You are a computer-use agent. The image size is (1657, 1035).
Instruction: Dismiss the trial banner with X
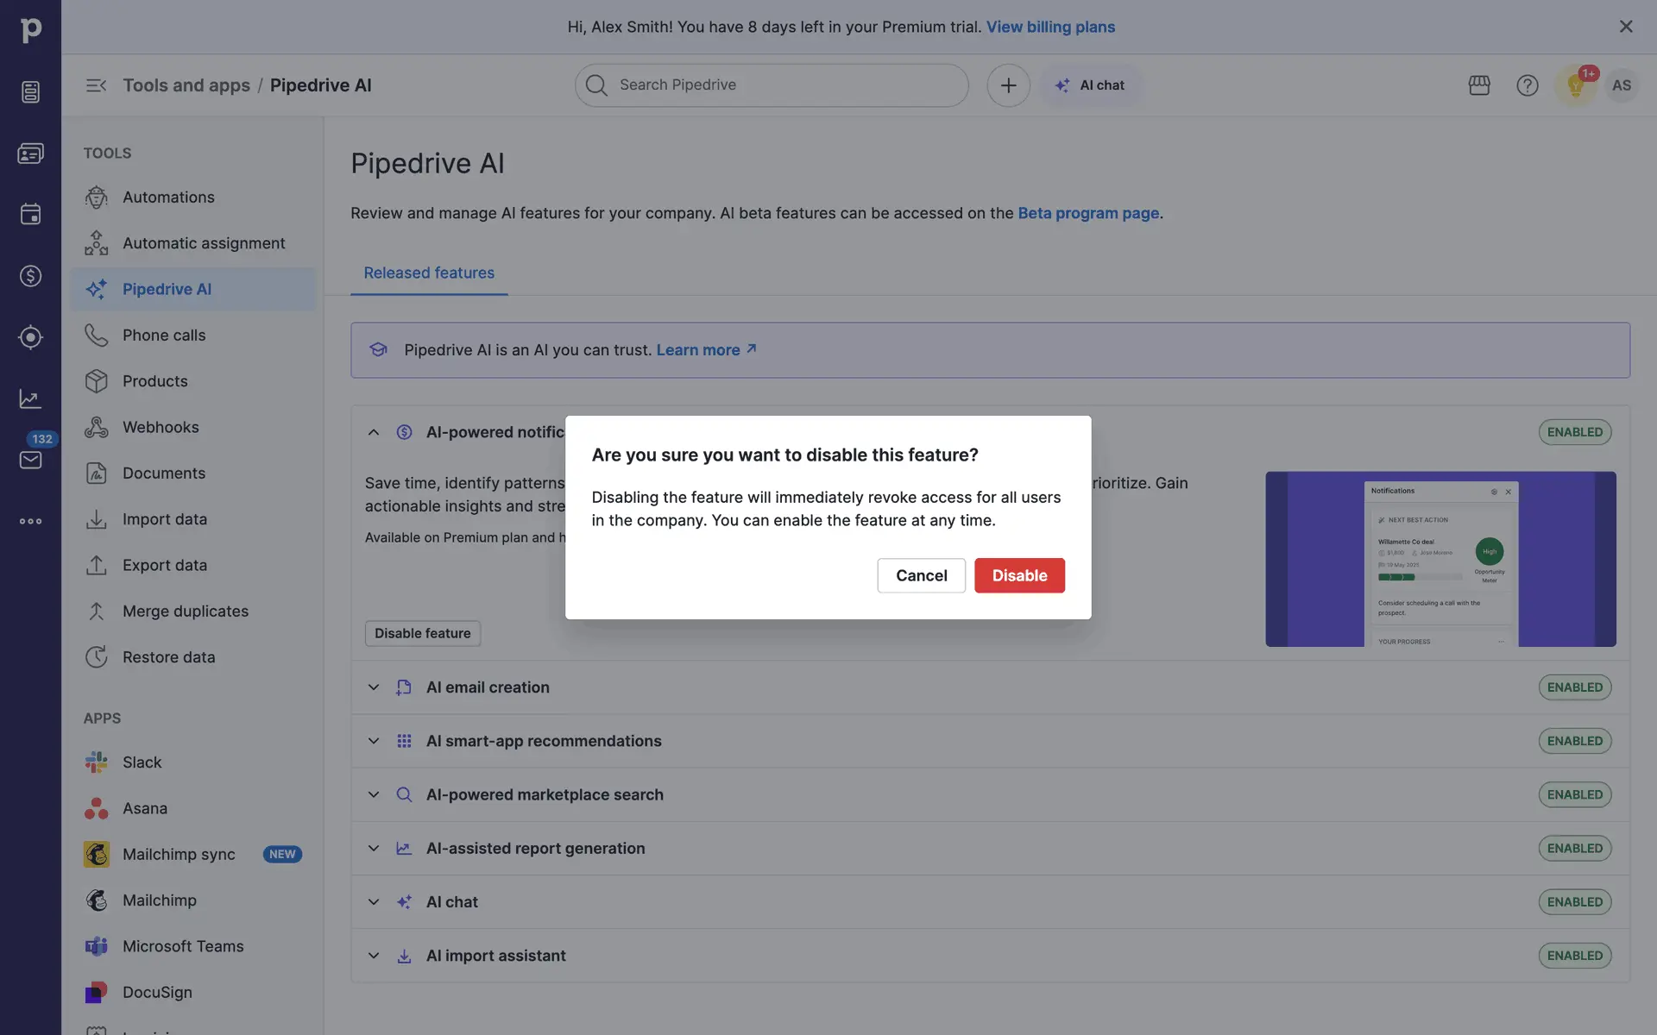[x=1626, y=27]
